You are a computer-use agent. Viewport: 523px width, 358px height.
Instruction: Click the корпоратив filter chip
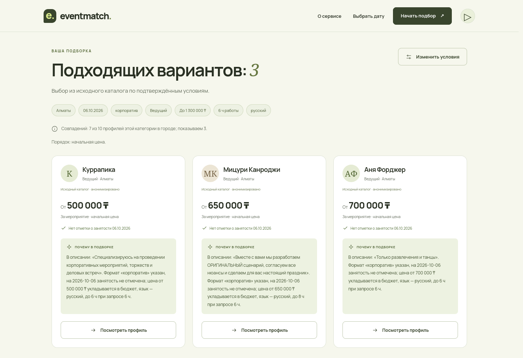click(126, 110)
